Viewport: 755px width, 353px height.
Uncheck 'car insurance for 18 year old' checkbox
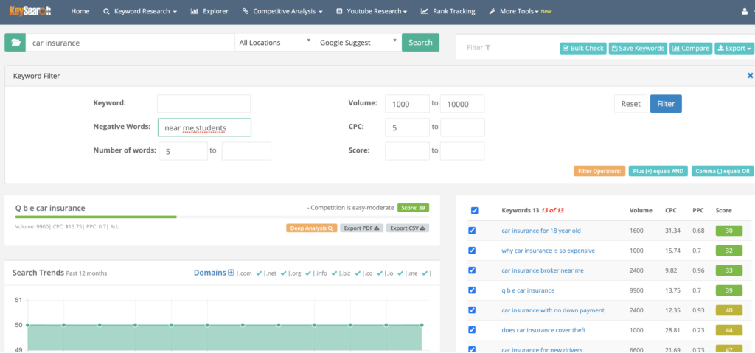(x=472, y=231)
